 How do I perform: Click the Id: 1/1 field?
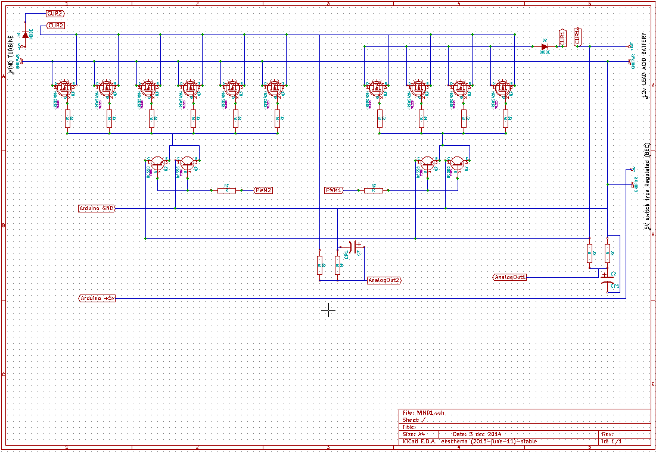[612, 442]
